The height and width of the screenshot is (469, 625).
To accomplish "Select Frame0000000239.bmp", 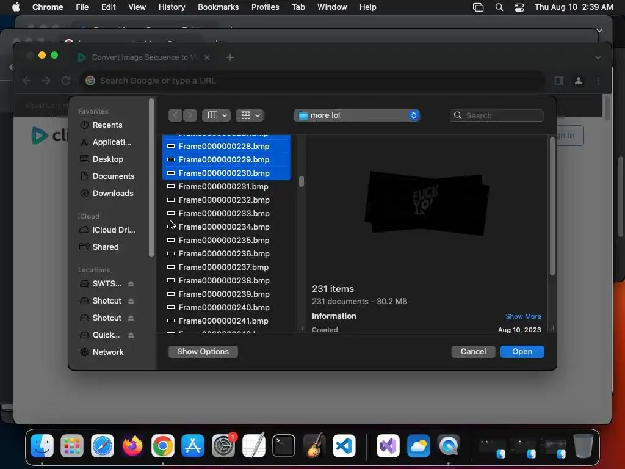I will (226, 294).
